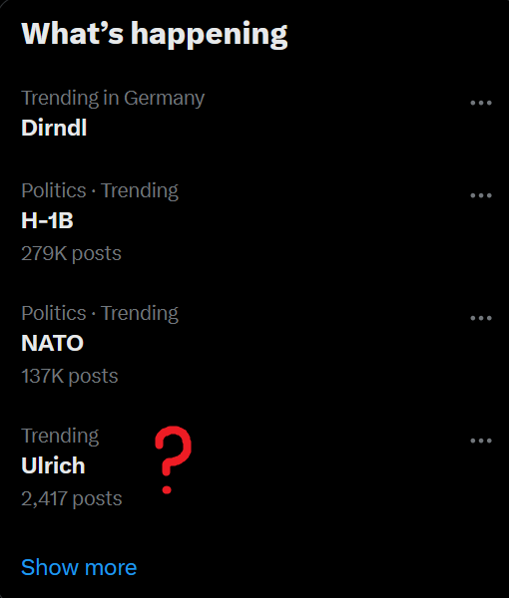The image size is (509, 598).
Task: Click the Trending label above Ulrich
Action: click(x=60, y=436)
